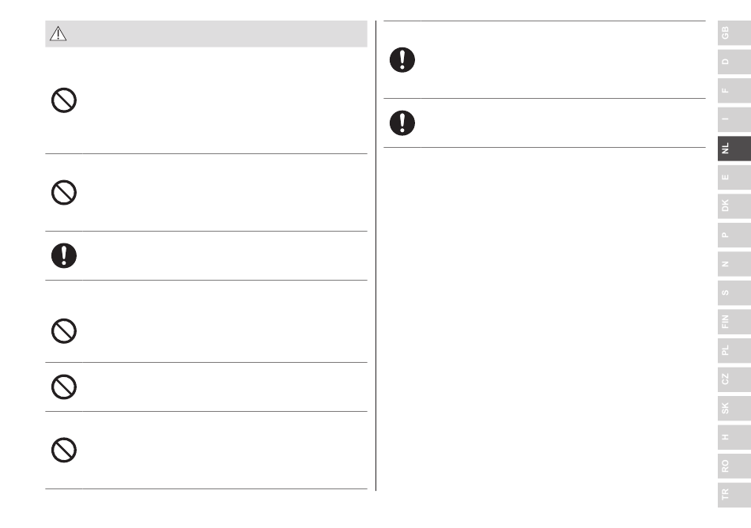
Task: Open the RO language tab
Action: (734, 466)
